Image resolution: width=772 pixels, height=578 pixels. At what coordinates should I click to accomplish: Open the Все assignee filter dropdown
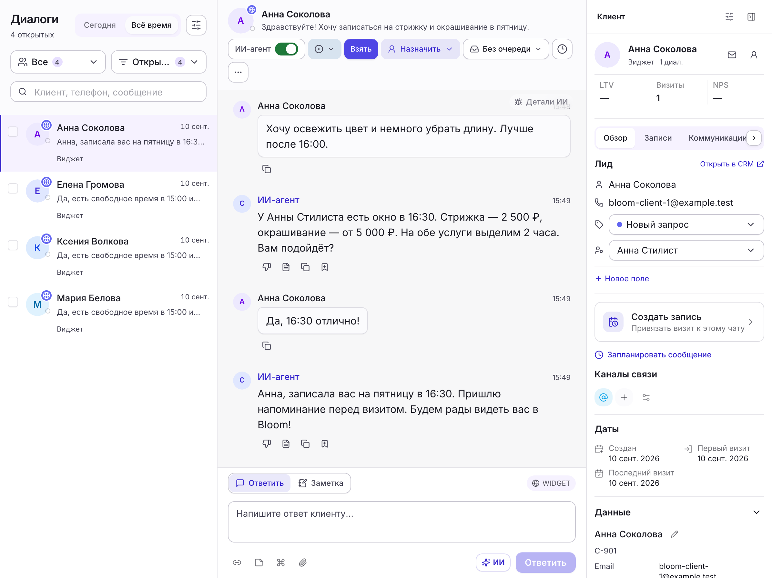point(58,62)
